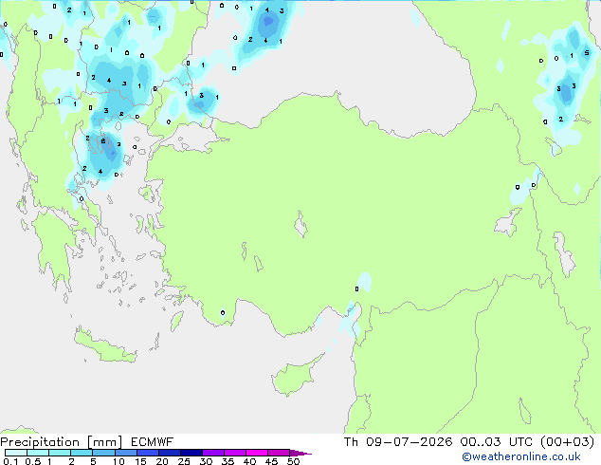
Task: Click the '50' legend scale number
Action: 293,461
